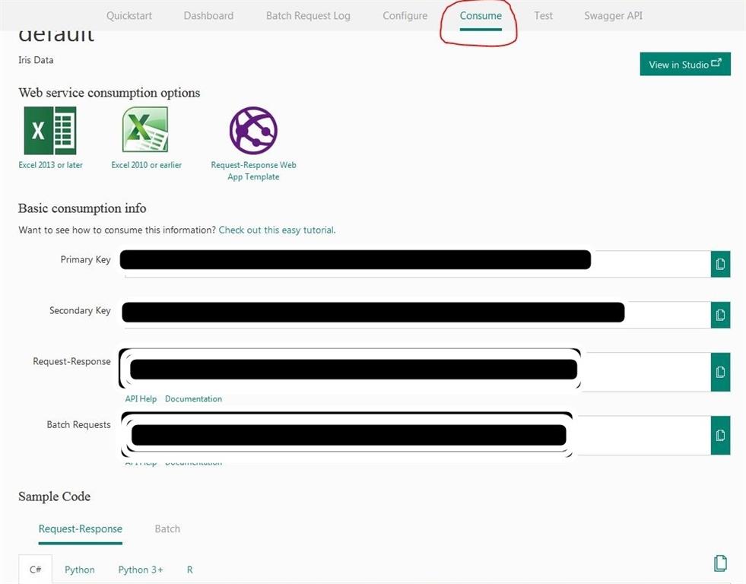
Task: Open Documentation link under Request-Response
Action: pyautogui.click(x=193, y=399)
